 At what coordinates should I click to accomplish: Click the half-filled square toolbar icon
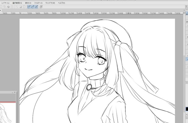tap(20, 7)
